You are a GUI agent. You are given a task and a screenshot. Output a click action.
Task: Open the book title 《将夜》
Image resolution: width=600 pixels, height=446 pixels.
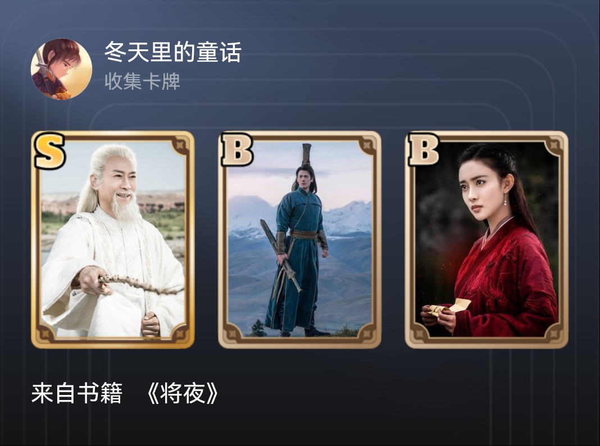coord(183,393)
